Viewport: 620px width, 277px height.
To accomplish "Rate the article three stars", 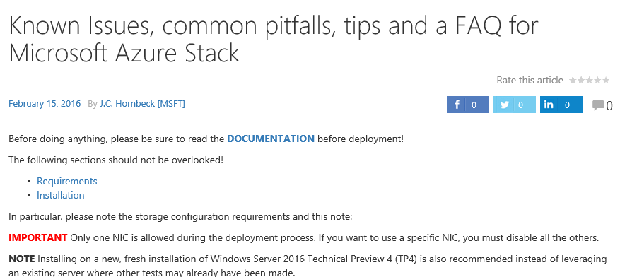I will tap(589, 81).
